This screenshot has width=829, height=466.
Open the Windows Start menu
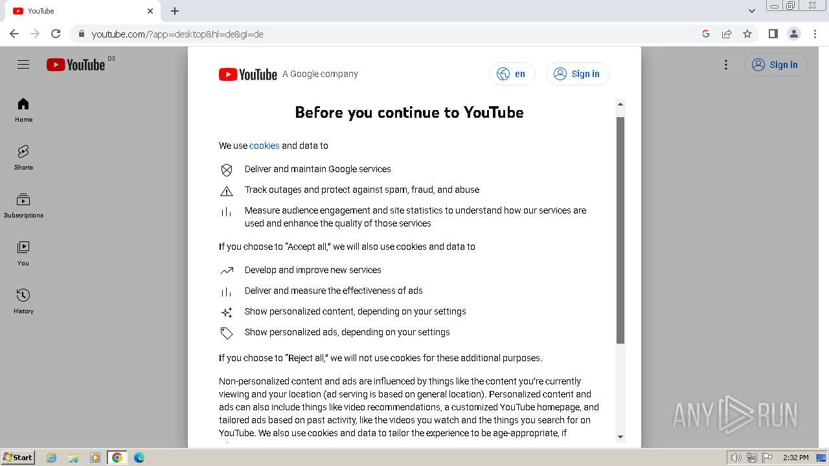[17, 457]
